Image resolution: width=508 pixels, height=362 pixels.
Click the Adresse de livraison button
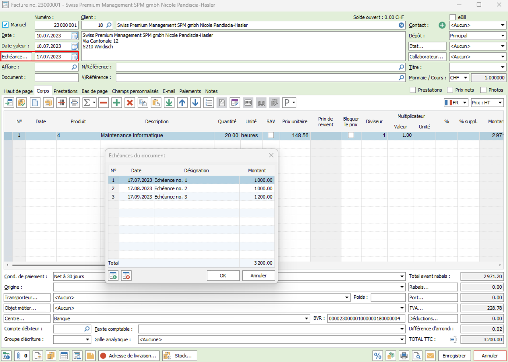[x=129, y=356]
